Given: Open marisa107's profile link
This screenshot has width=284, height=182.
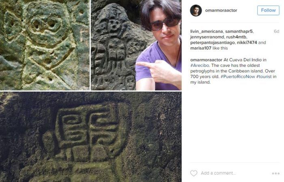Looking at the screenshot, I should pyautogui.click(x=201, y=48).
